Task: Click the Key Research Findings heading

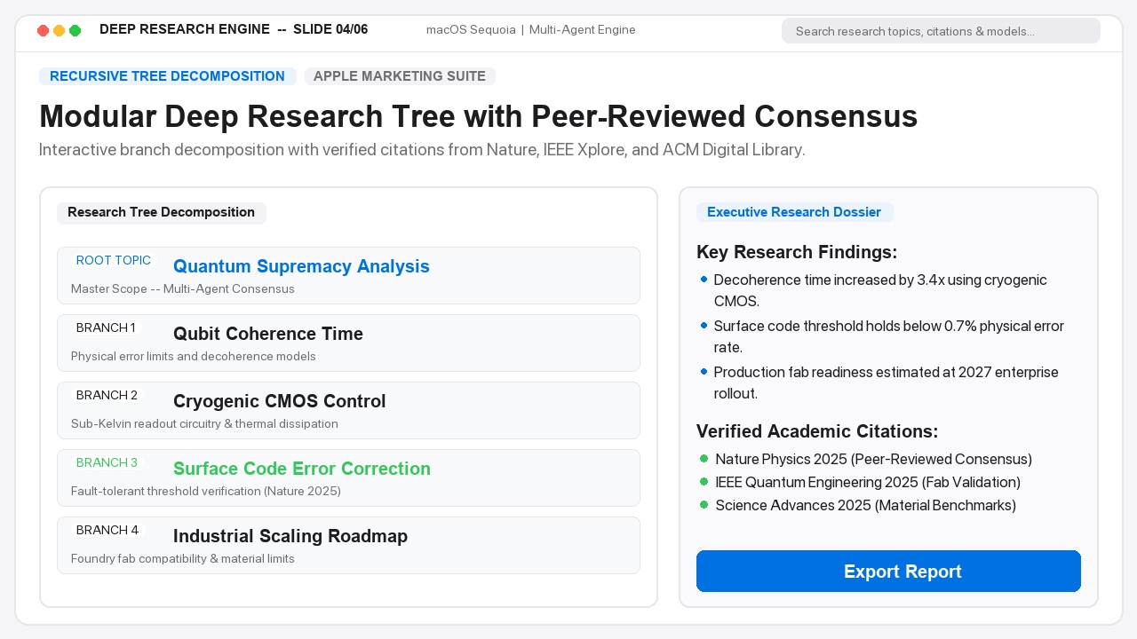Action: tap(797, 252)
